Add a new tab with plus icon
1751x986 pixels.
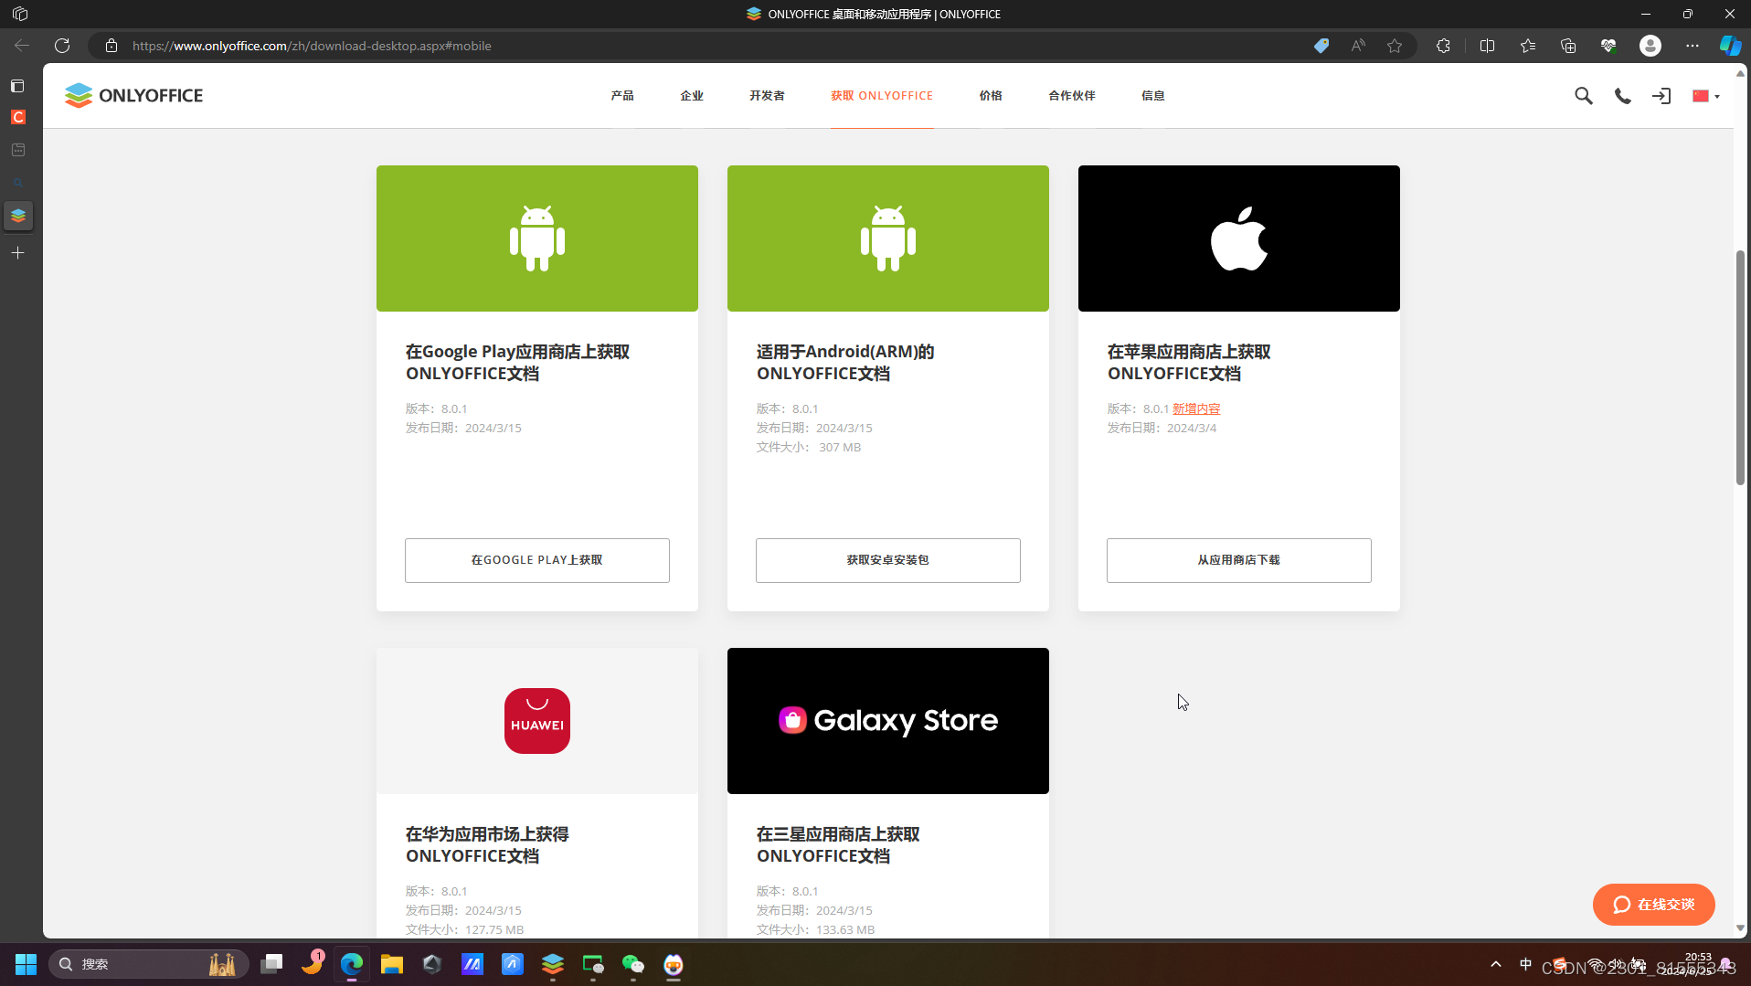(x=17, y=253)
